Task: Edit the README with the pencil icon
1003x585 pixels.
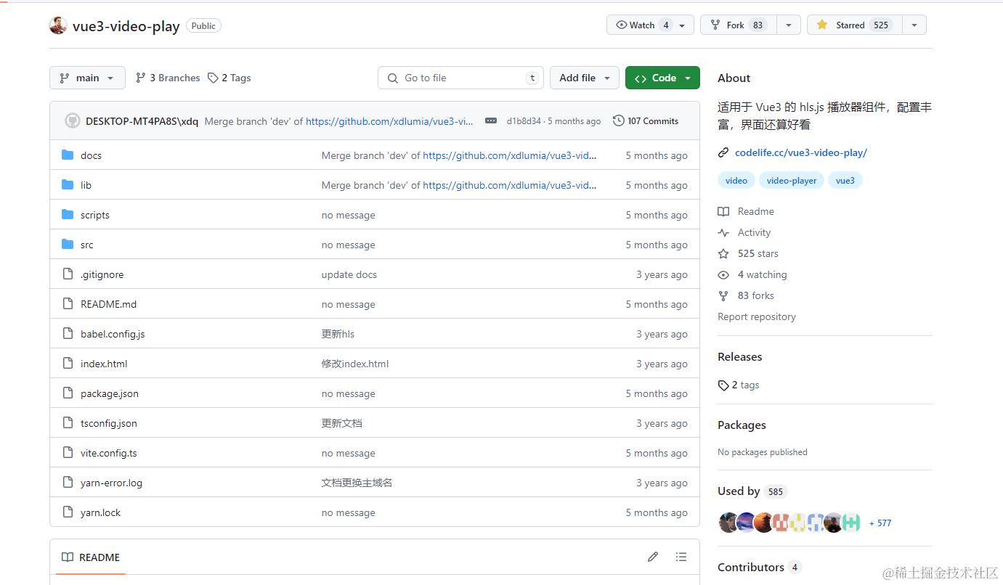Action: (x=653, y=557)
